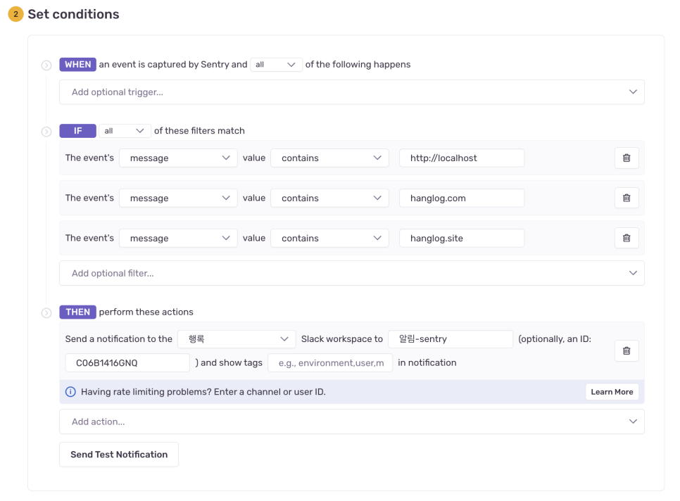Expand the Add optional filter dropdown
The height and width of the screenshot is (501, 680).
tap(352, 273)
